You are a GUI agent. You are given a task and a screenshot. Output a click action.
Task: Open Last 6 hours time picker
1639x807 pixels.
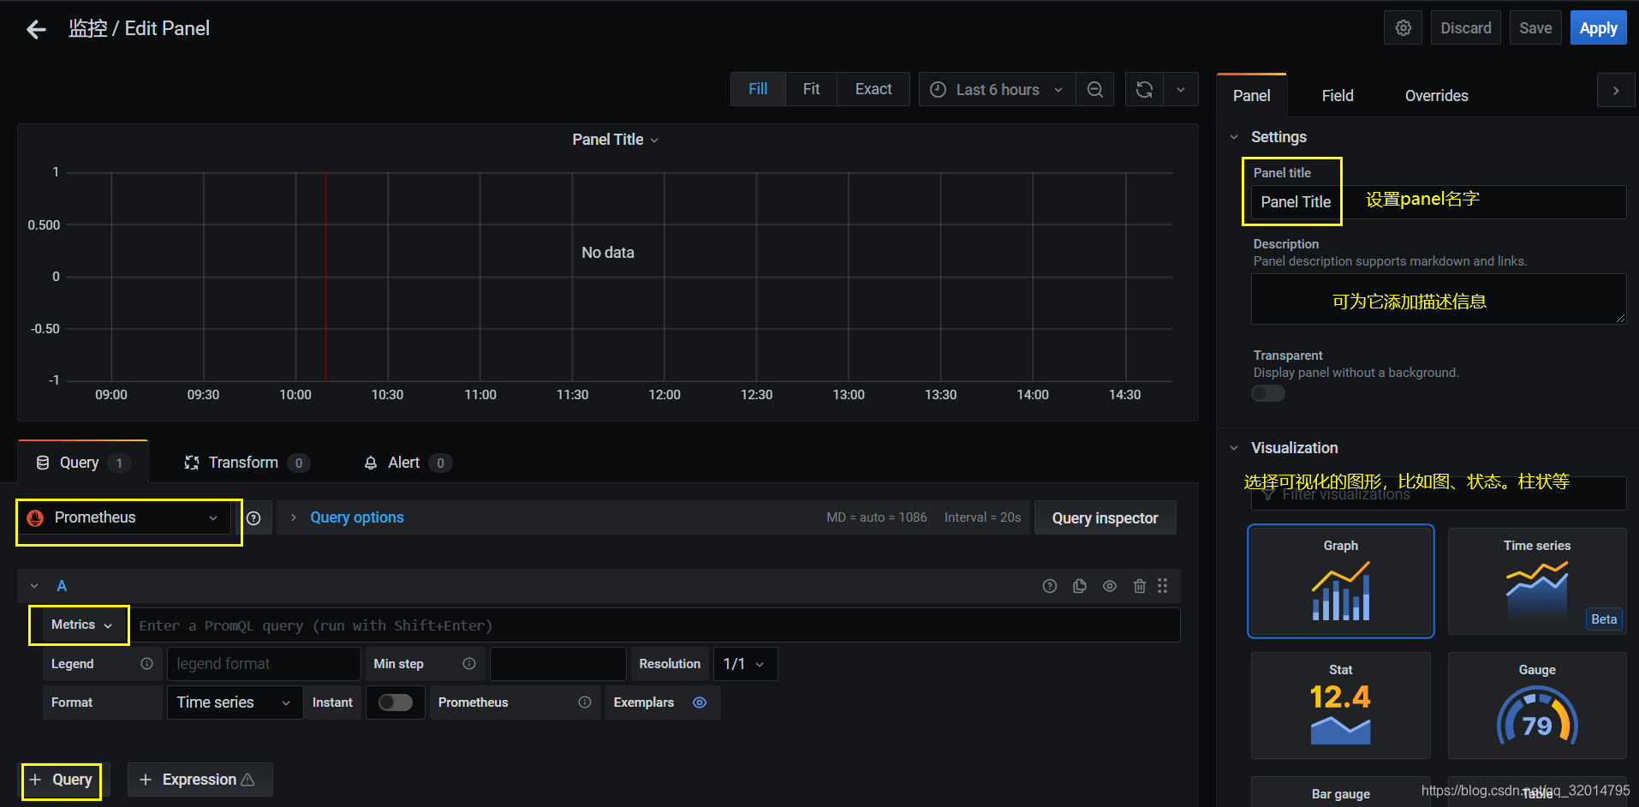(998, 89)
